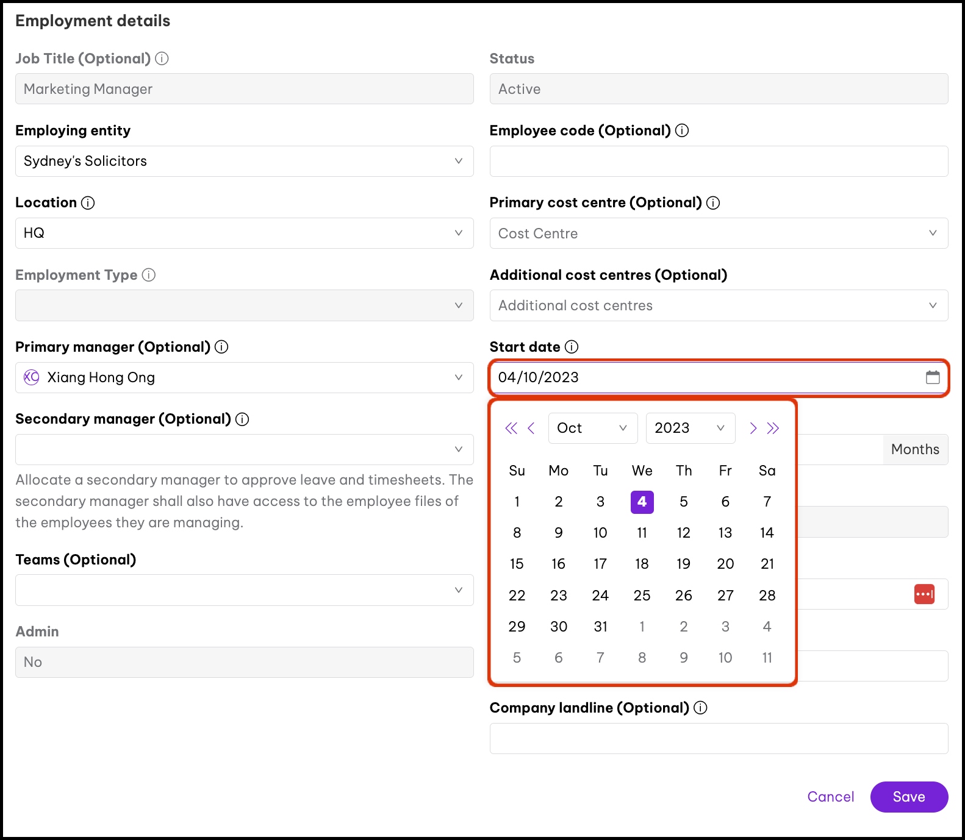Click info icon next to Job Title

[162, 59]
